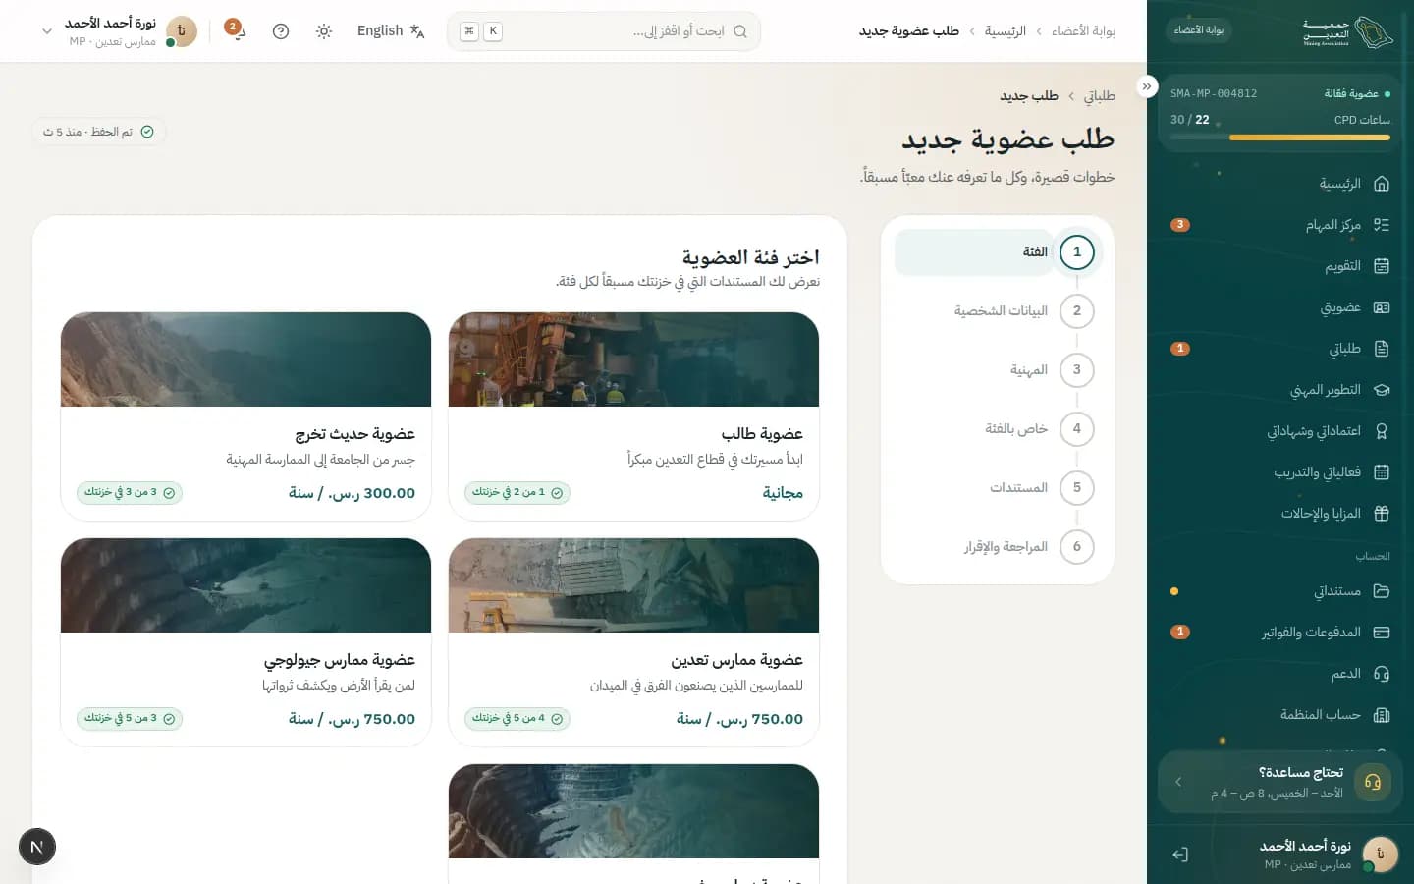Open مركز المهام task list icon
This screenshot has height=884, width=1414.
point(1382,225)
